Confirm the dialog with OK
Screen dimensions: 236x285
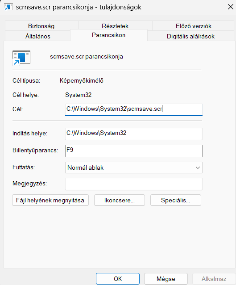click(x=118, y=279)
